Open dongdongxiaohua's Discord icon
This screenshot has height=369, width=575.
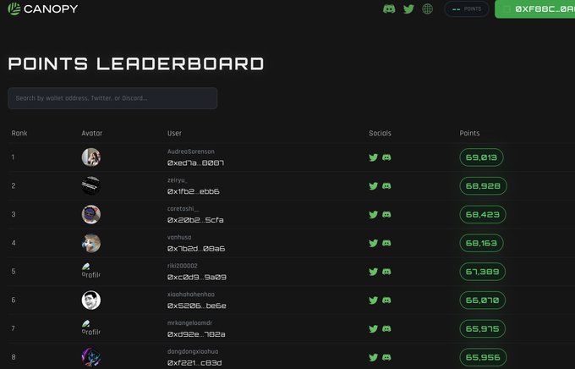(x=386, y=357)
